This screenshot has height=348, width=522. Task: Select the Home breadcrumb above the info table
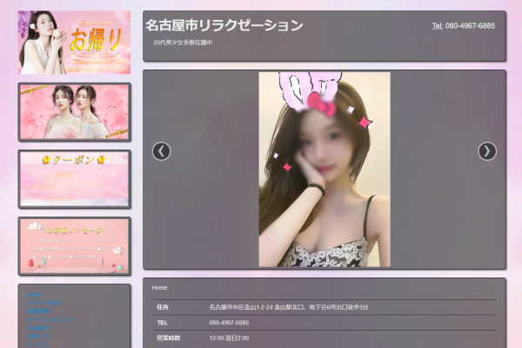pyautogui.click(x=159, y=287)
